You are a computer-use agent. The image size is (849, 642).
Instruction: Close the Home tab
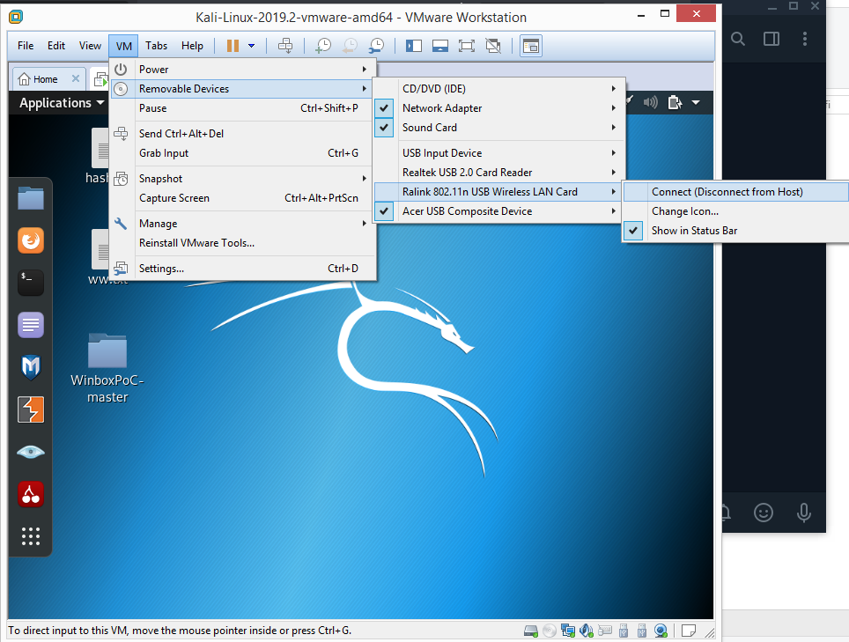[76, 79]
